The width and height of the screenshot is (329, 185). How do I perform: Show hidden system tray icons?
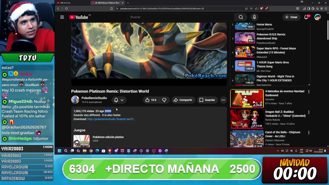[278, 151]
